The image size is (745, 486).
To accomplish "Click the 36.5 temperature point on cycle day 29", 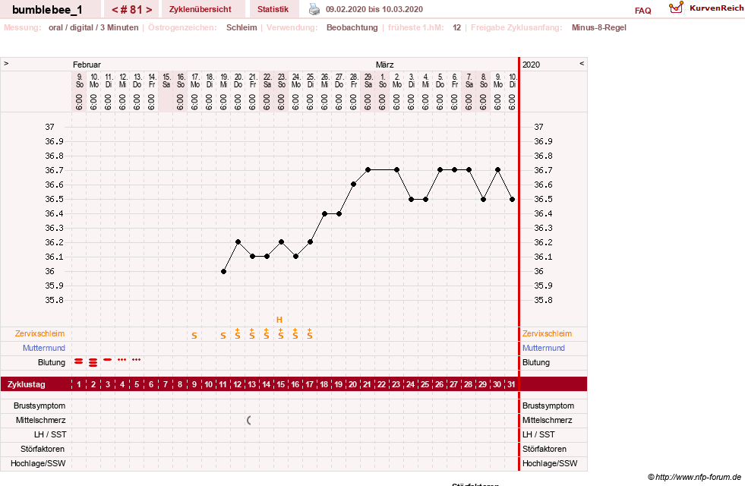I will [483, 200].
